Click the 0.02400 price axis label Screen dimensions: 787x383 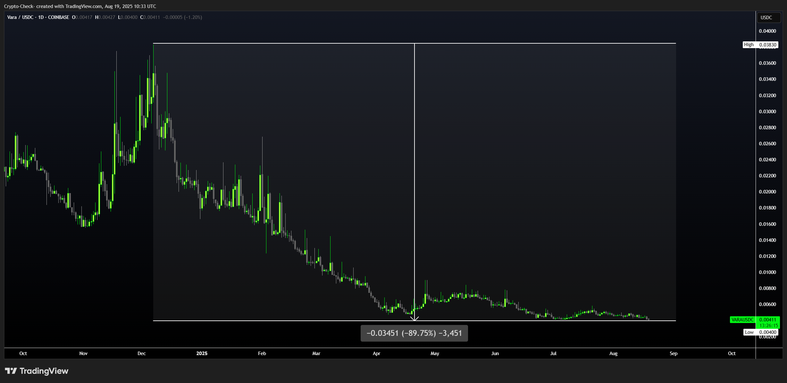pos(767,160)
